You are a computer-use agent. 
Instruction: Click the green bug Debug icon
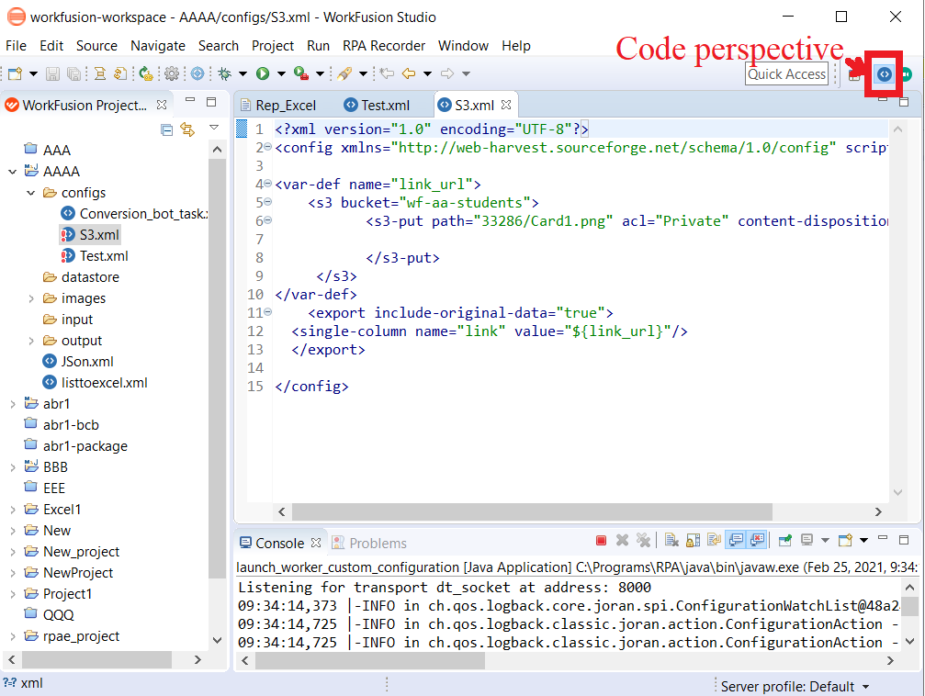pyautogui.click(x=224, y=73)
